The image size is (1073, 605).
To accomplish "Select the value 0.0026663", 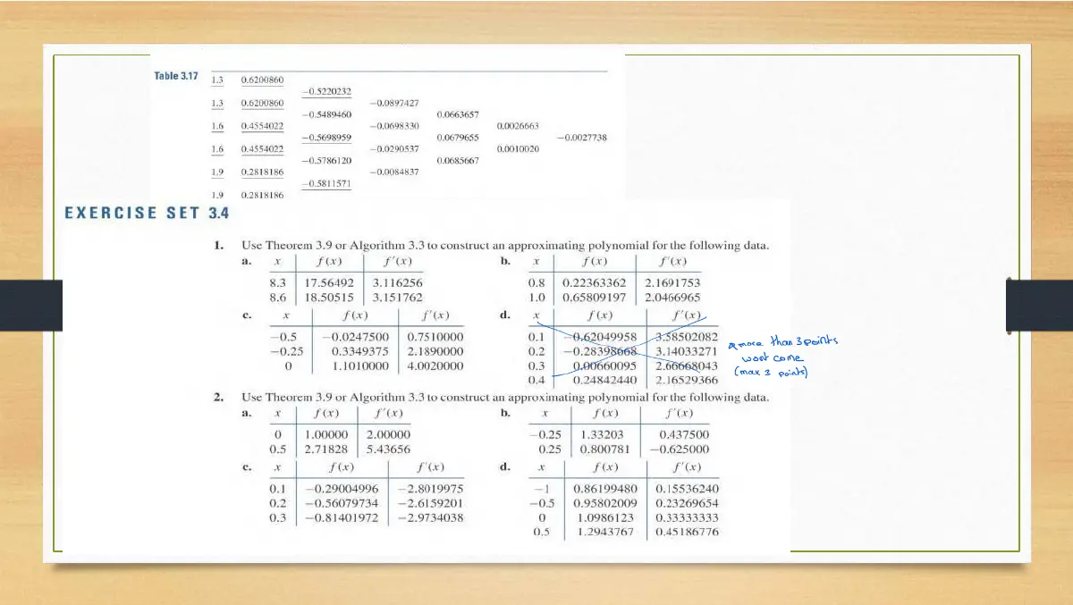I will [518, 127].
